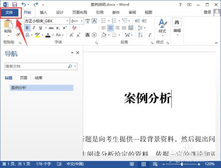Clear all formatting eraser icon
This screenshot has width=221, height=168.
point(74,28)
